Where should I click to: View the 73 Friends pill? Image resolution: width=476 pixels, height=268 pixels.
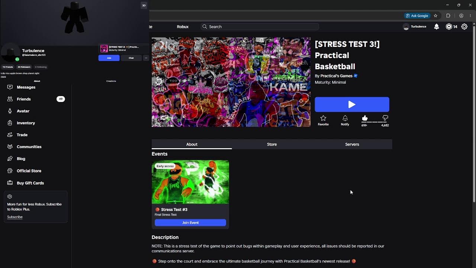click(x=8, y=67)
